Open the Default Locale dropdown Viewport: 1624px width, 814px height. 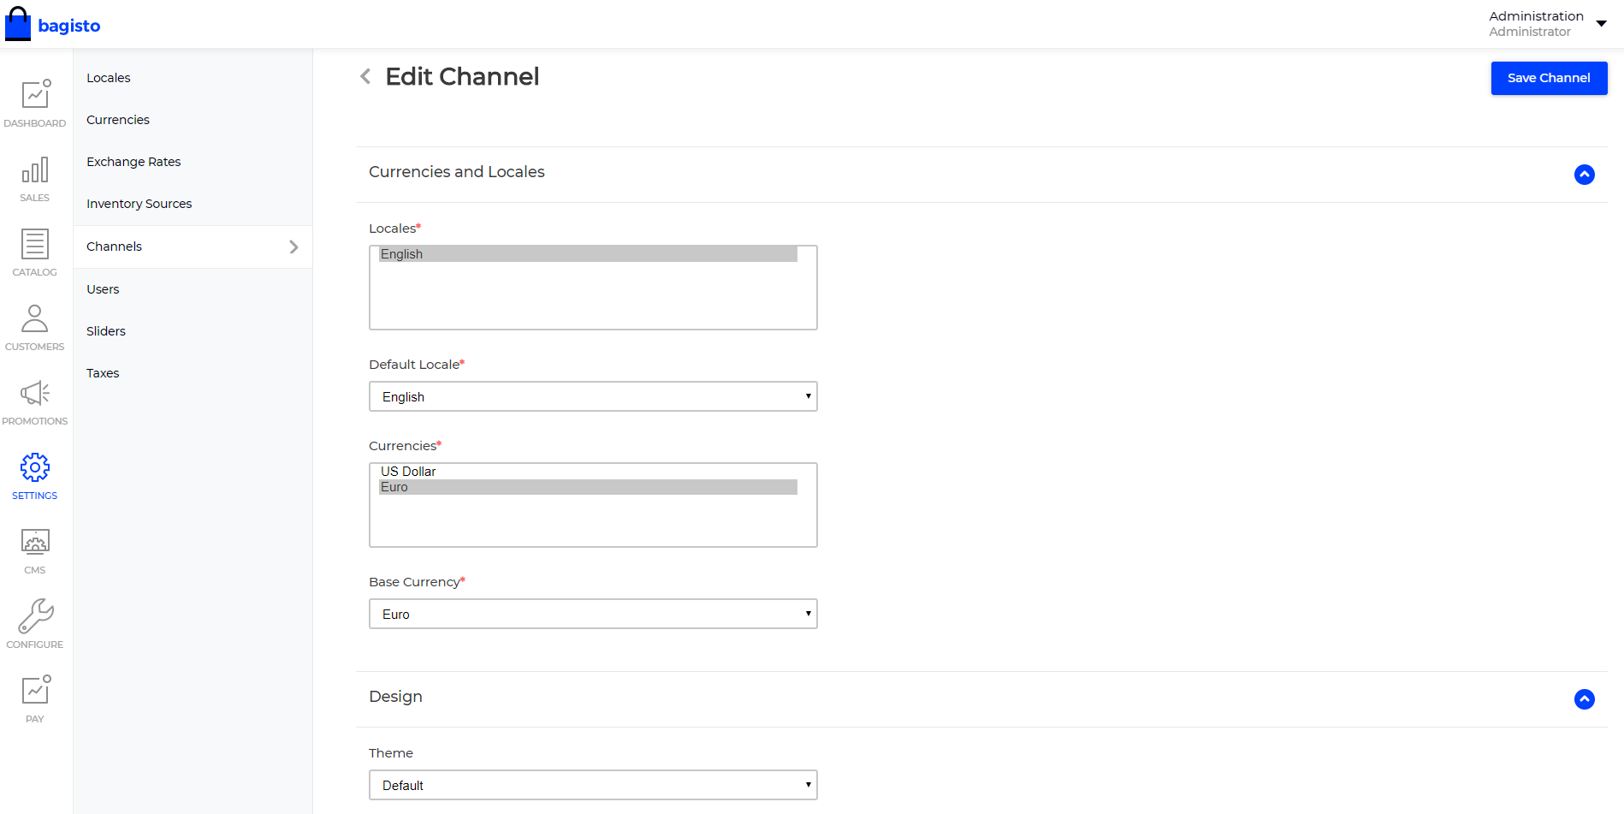593,396
